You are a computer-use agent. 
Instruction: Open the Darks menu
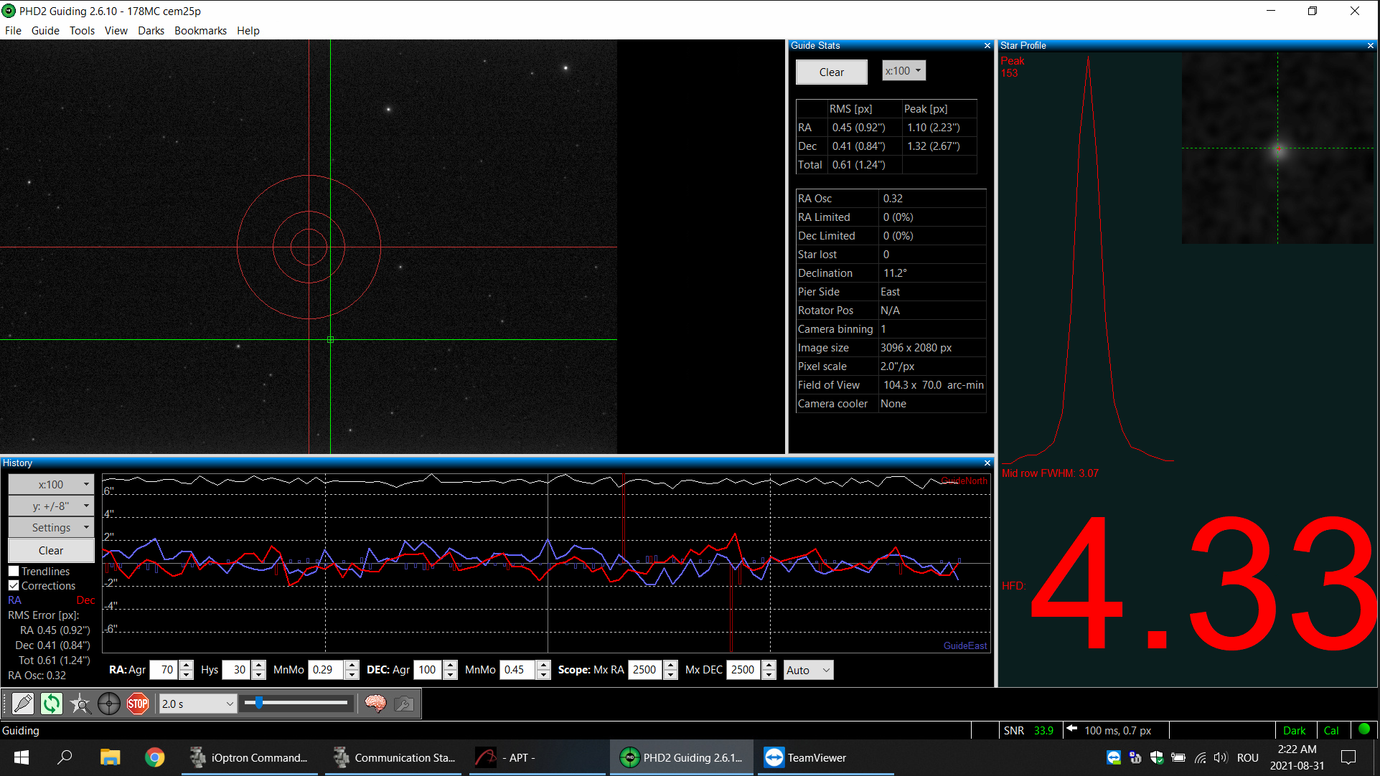click(151, 30)
